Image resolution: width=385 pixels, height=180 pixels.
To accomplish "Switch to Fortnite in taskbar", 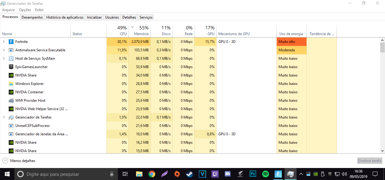I will click(278, 174).
